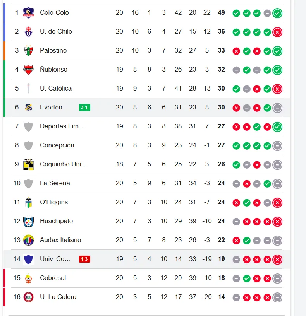Open the O'Higgins team page

[54, 202]
